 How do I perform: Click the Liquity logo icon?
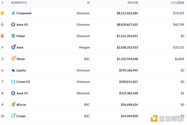click(x=13, y=71)
